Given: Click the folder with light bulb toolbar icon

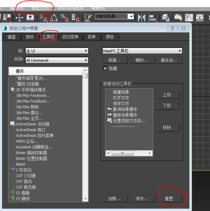Looking at the screenshot, I should 178,17.
